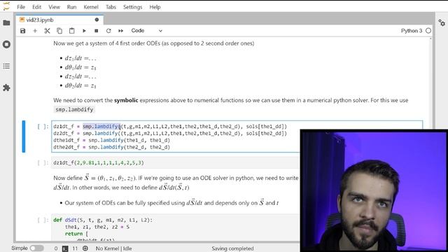Click the dz1dt_f lambdify code cell
Screen dimensions: 448x252
[237, 136]
